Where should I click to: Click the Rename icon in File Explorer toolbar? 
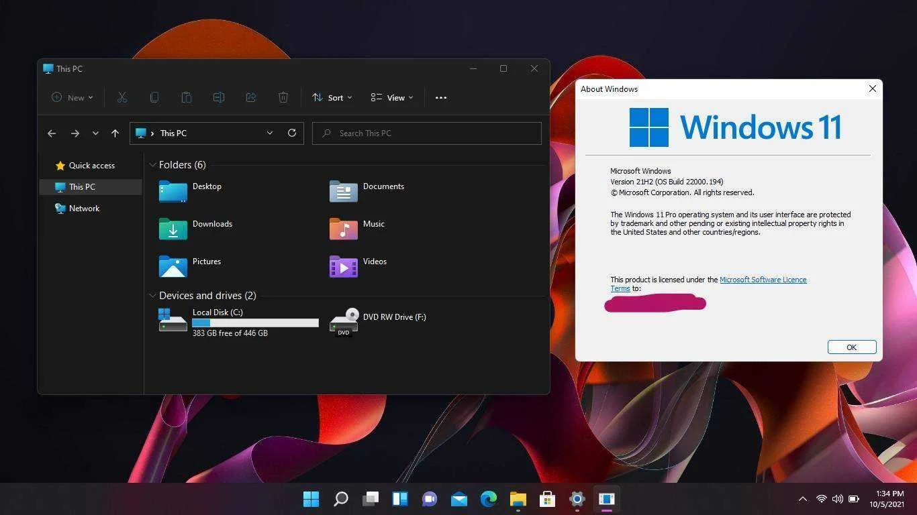(x=219, y=97)
